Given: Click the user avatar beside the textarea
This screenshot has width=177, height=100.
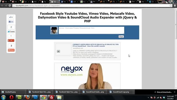Looking at the screenshot, I should pos(54,30).
